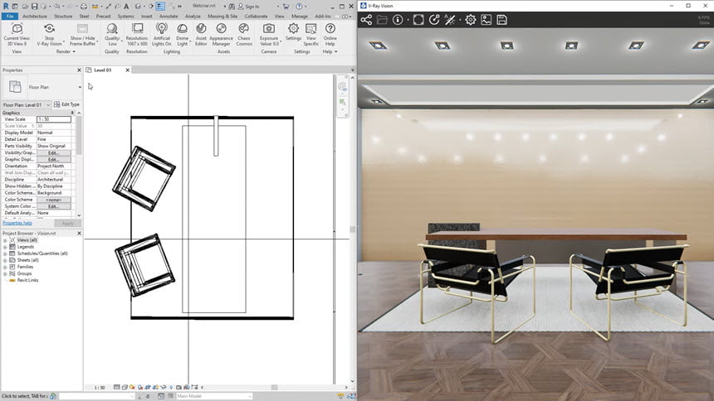This screenshot has width=714, height=401.
Task: Open the Asset Editor
Action: tap(201, 35)
